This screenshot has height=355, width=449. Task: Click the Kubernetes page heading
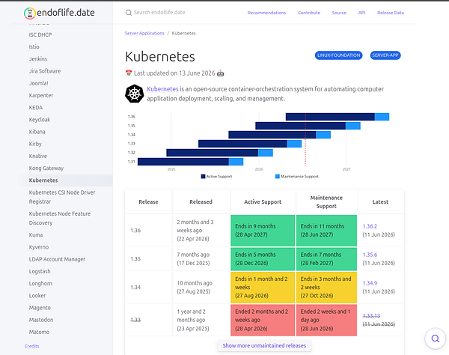(160, 56)
